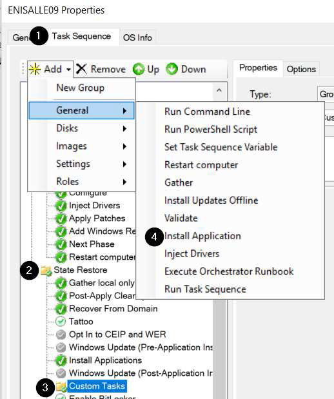Select Roles in the Add menu

point(81,182)
